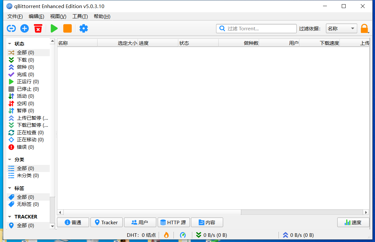
Task: Toggle the alternative speed limits gauge icon
Action: [x=183, y=235]
